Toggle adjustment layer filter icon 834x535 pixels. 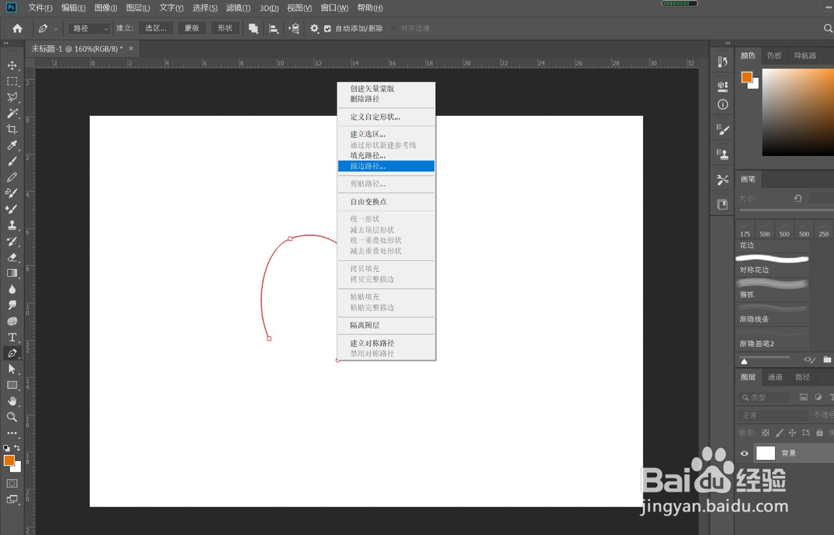click(818, 397)
